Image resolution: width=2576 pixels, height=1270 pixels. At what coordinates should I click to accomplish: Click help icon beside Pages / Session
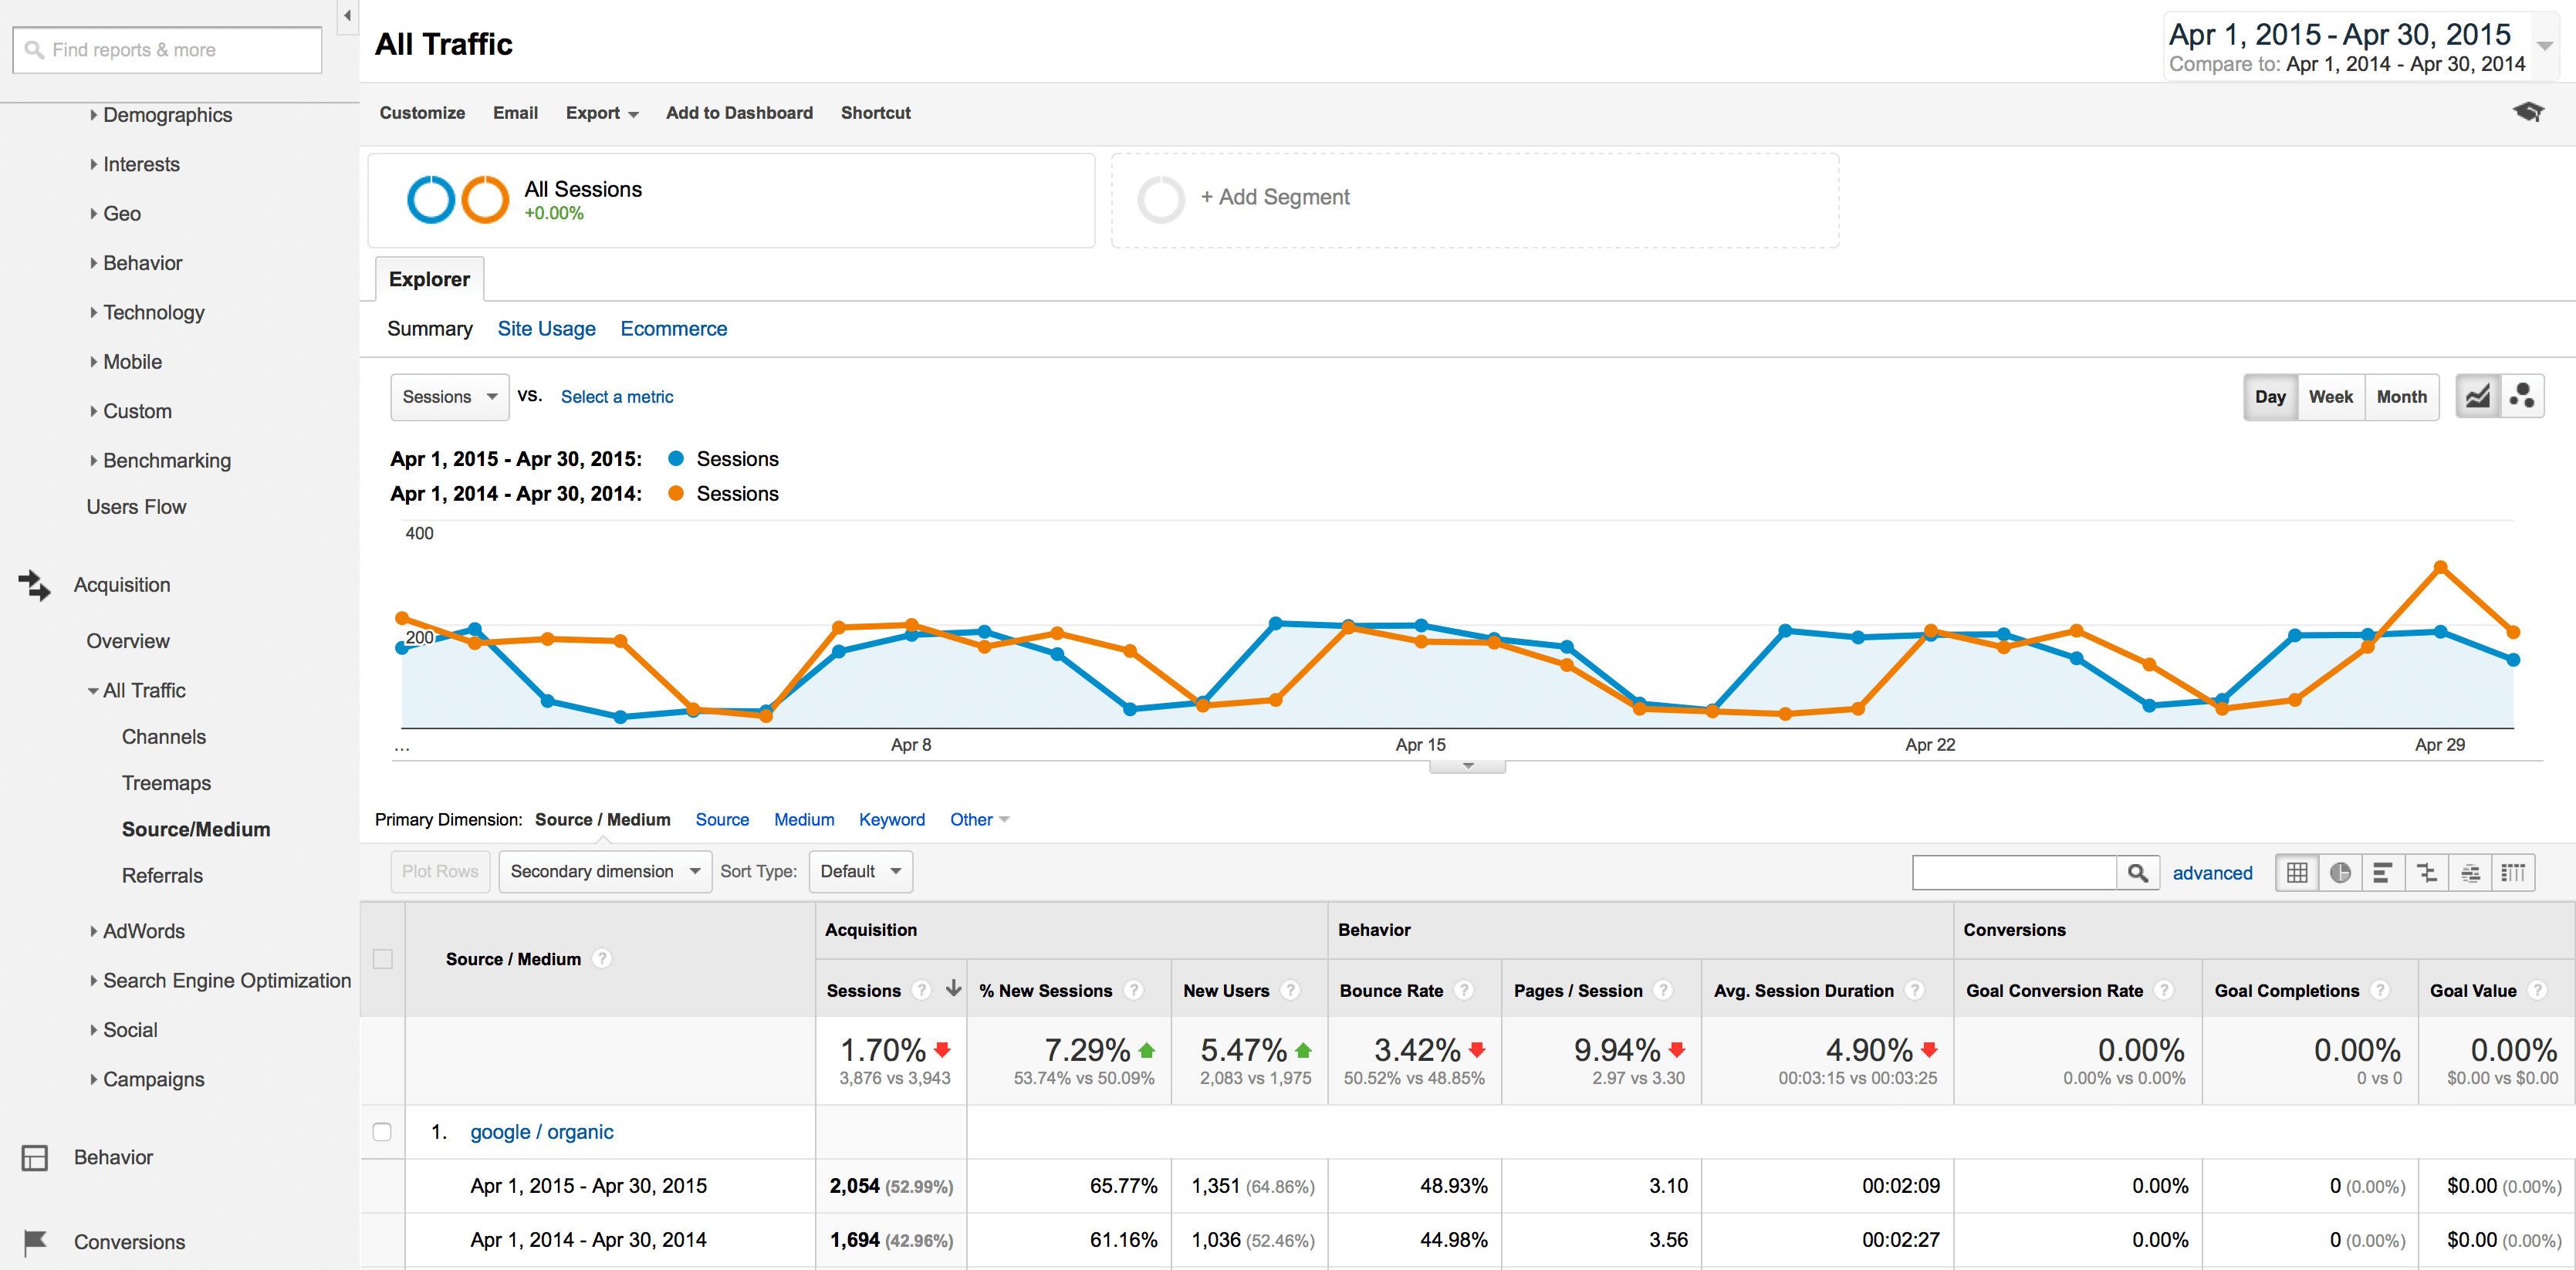1663,990
